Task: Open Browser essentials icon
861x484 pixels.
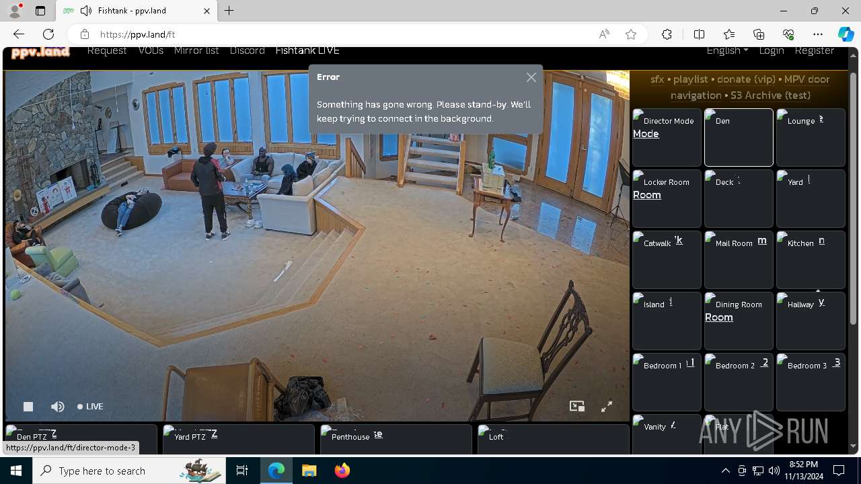Action: (x=788, y=34)
